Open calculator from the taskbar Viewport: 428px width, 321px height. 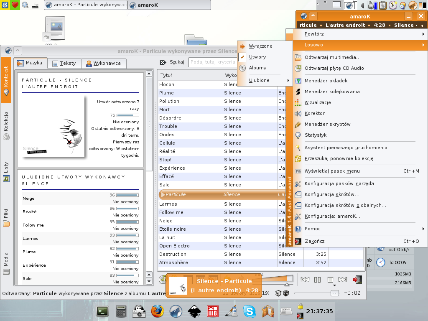click(121, 311)
